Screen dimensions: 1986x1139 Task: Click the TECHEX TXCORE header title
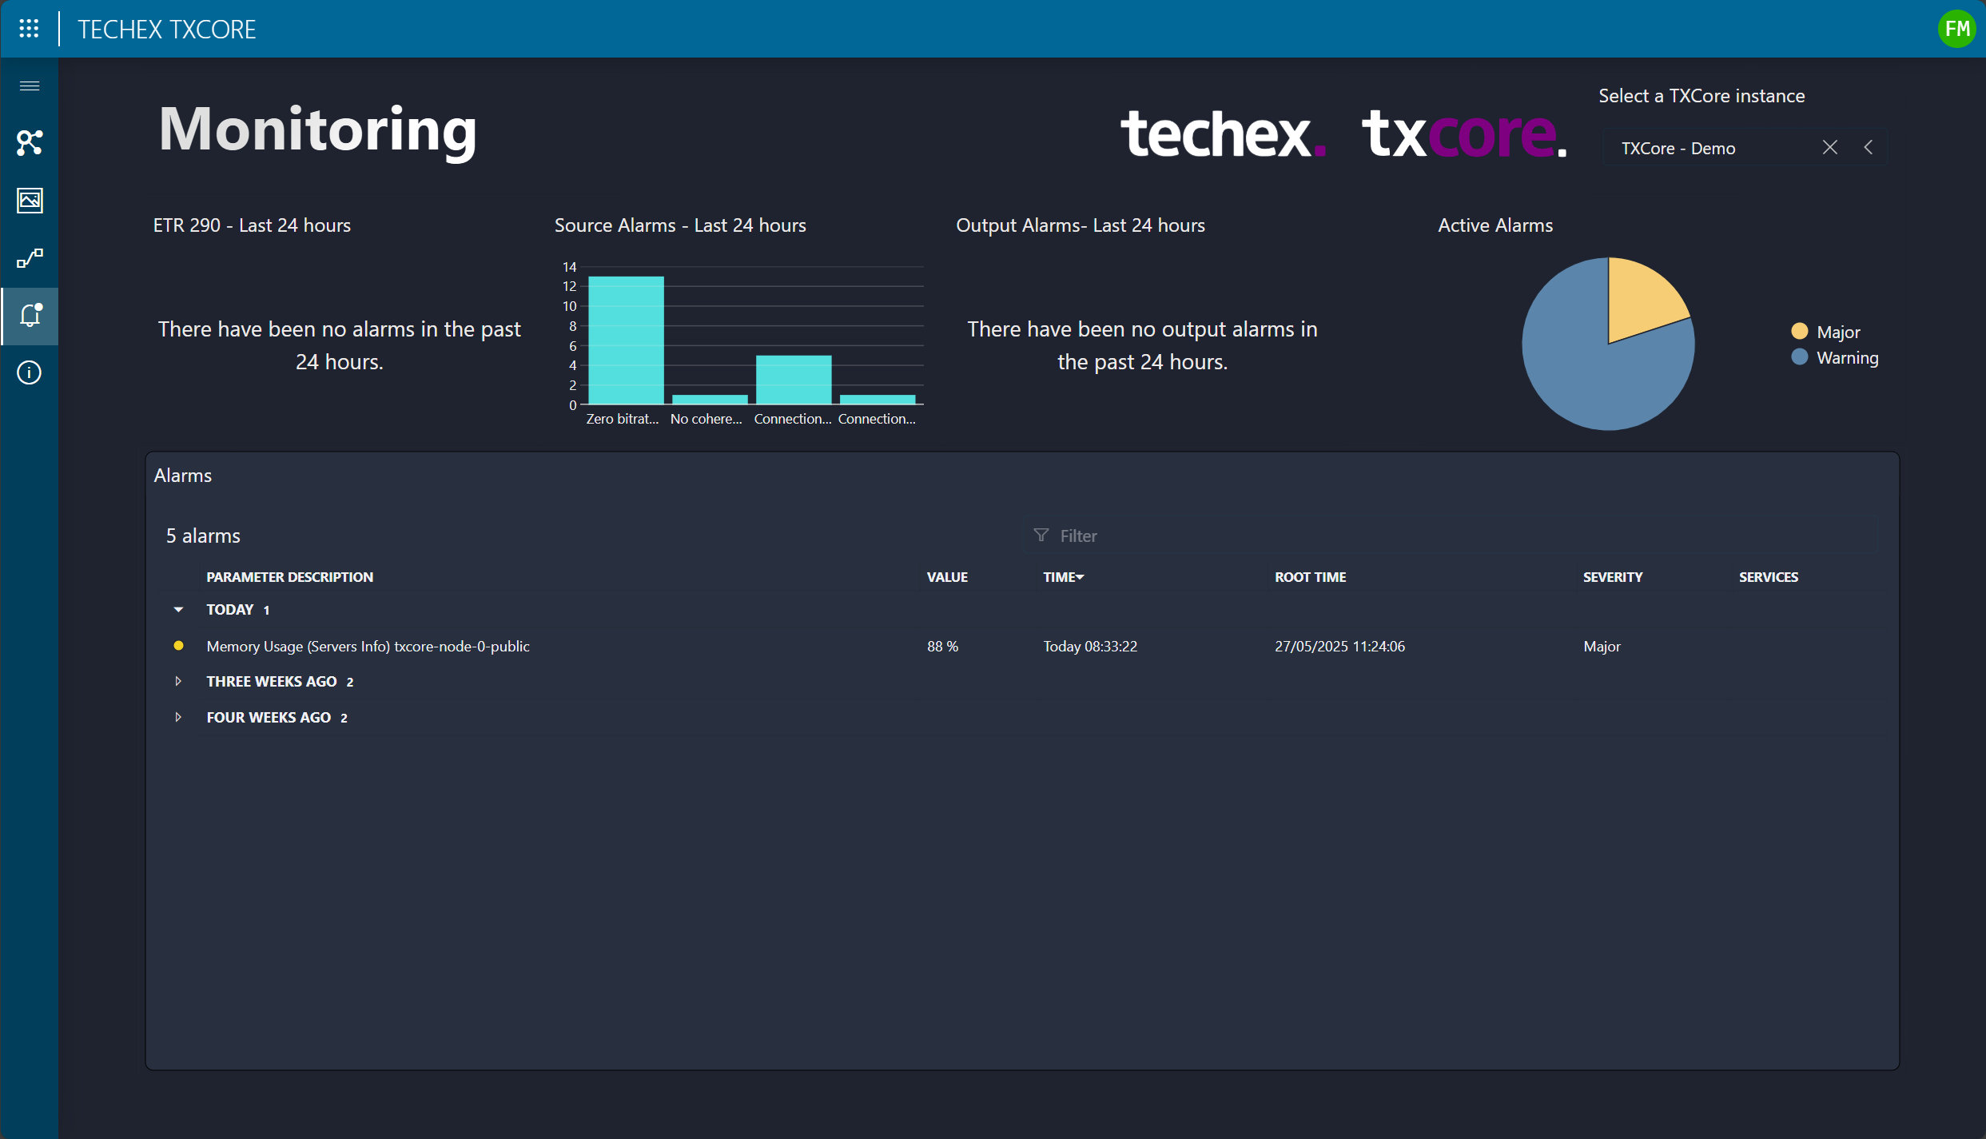coord(167,30)
